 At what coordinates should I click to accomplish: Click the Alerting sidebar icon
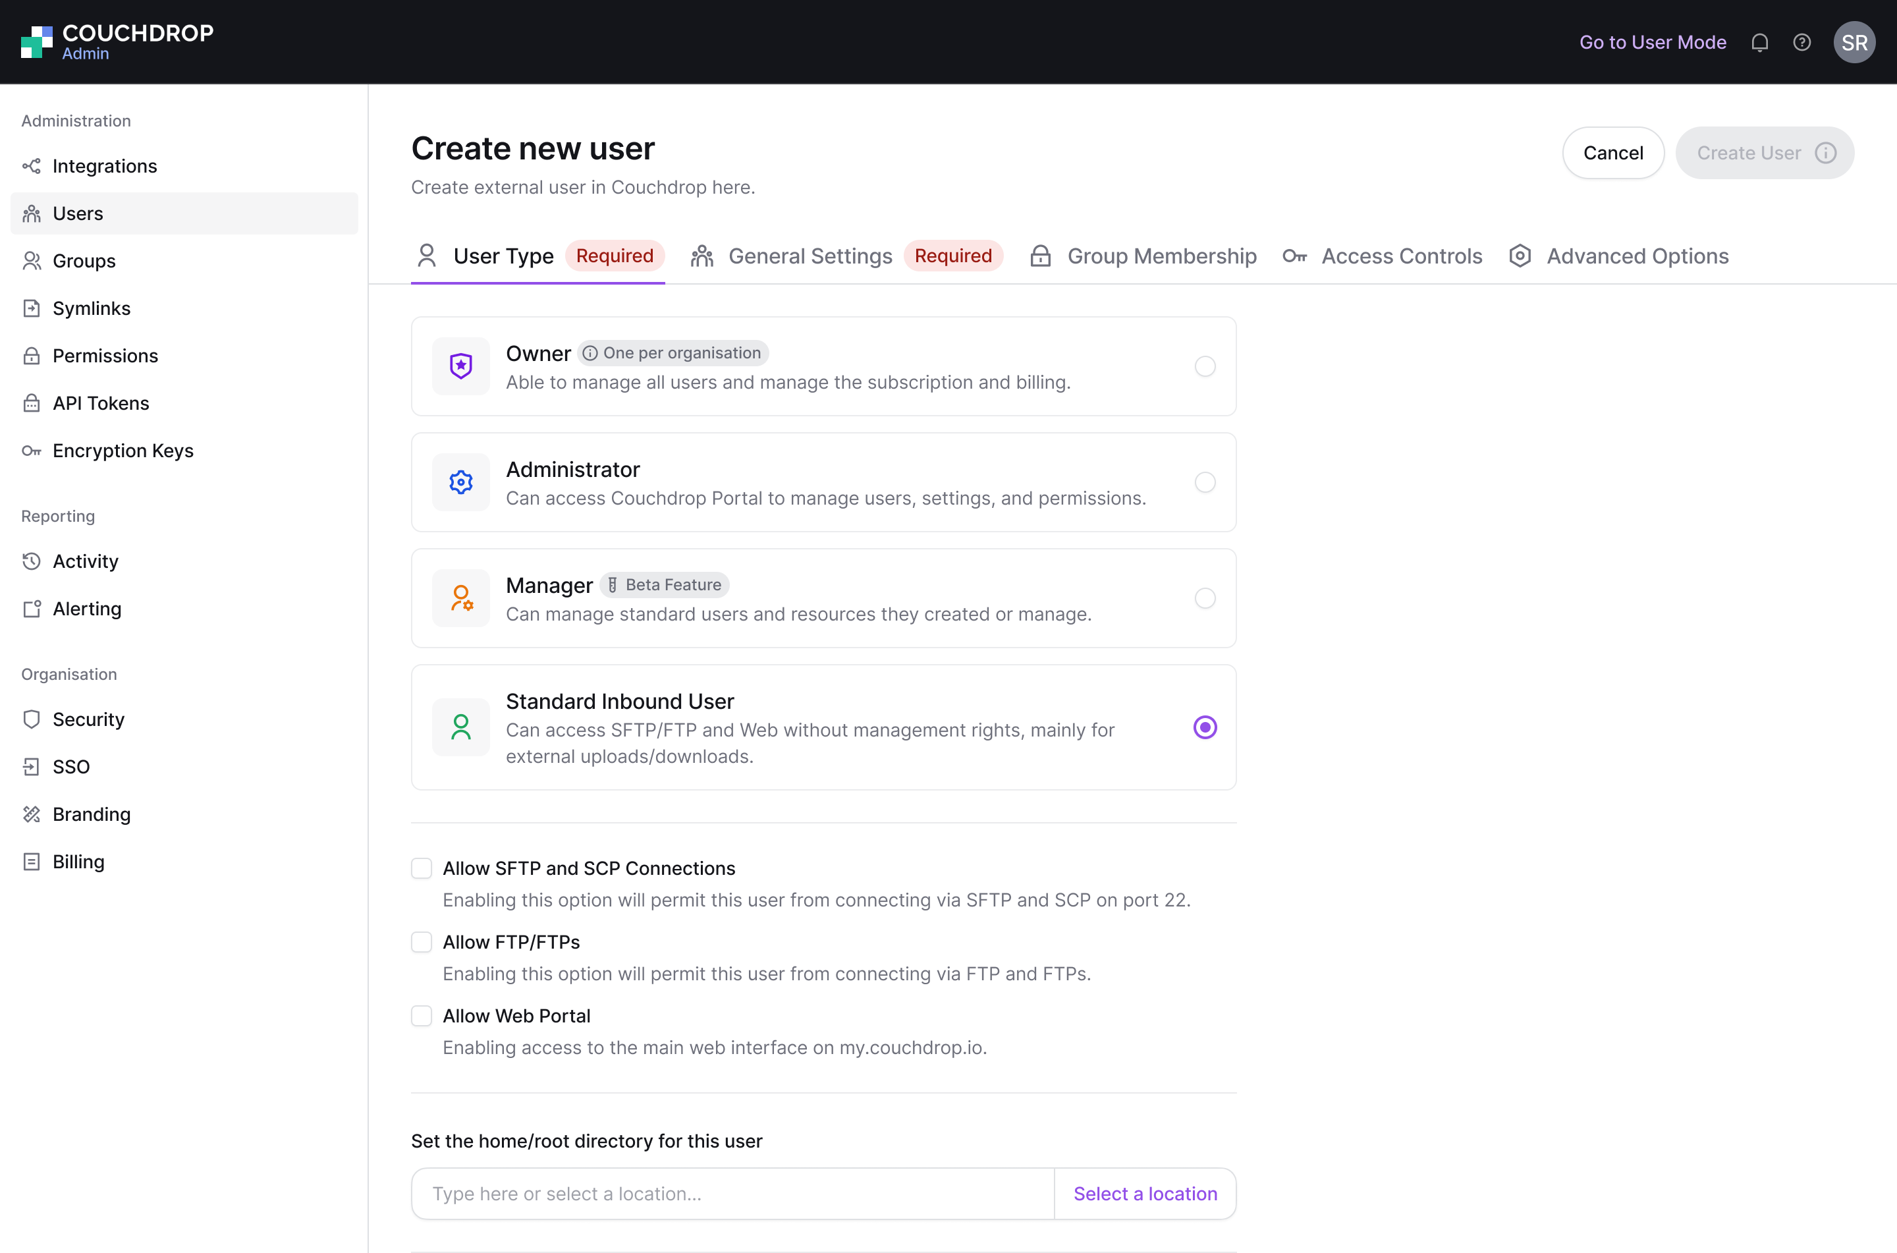tap(31, 609)
